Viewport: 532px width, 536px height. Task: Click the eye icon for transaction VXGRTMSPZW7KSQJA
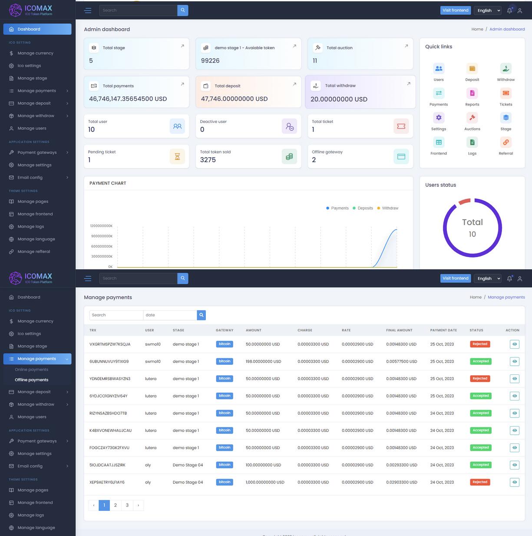pyautogui.click(x=514, y=344)
